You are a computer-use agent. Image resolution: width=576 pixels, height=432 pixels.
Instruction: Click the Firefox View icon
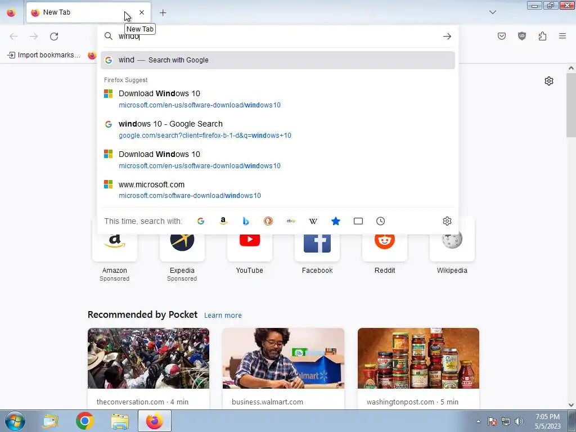click(x=11, y=12)
